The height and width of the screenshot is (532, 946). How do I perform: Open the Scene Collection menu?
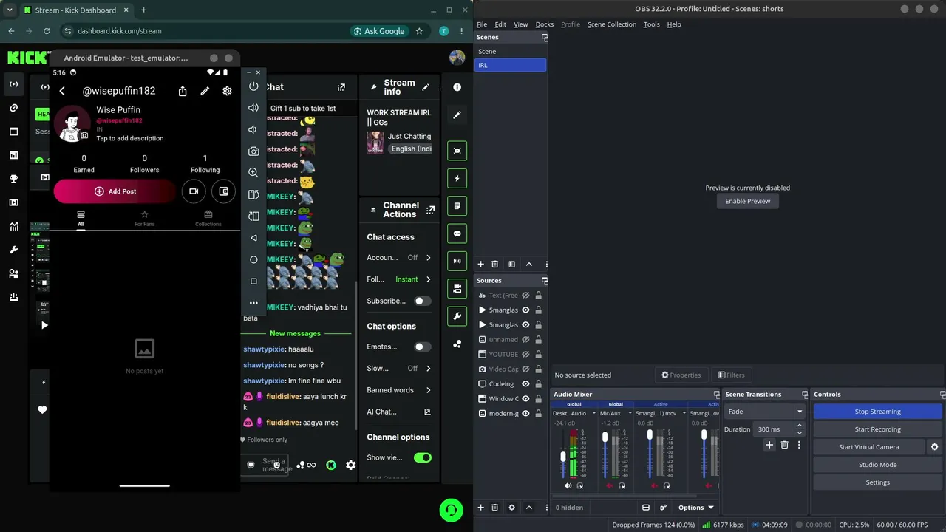pyautogui.click(x=612, y=24)
